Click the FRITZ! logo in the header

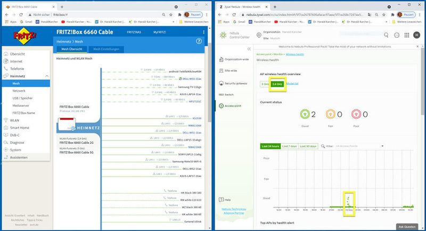click(x=24, y=36)
